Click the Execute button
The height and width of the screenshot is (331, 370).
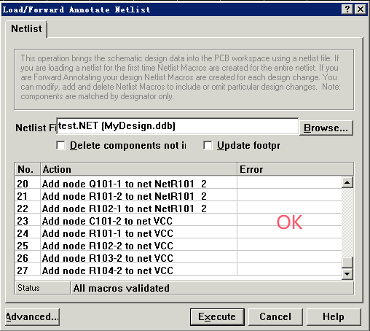[x=217, y=317]
